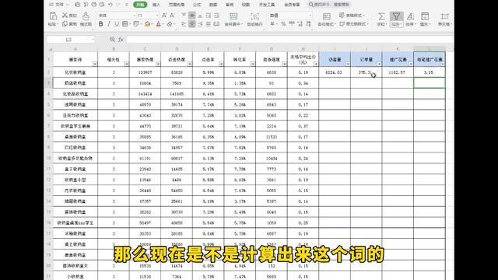Align cell text to the left

click(x=184, y=24)
